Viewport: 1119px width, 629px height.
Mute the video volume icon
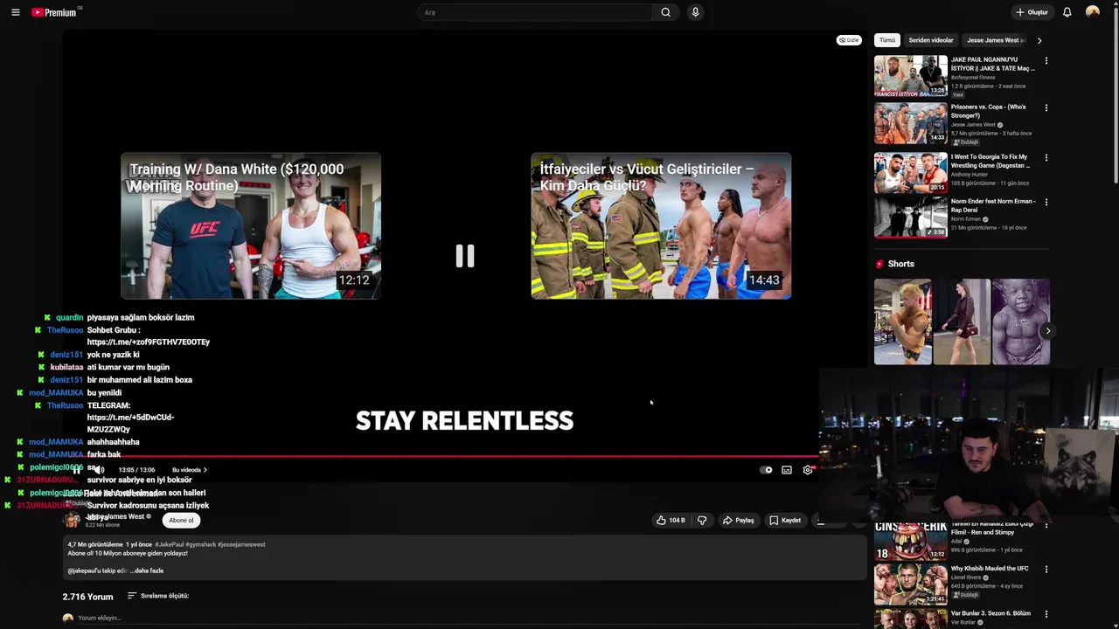click(x=99, y=470)
